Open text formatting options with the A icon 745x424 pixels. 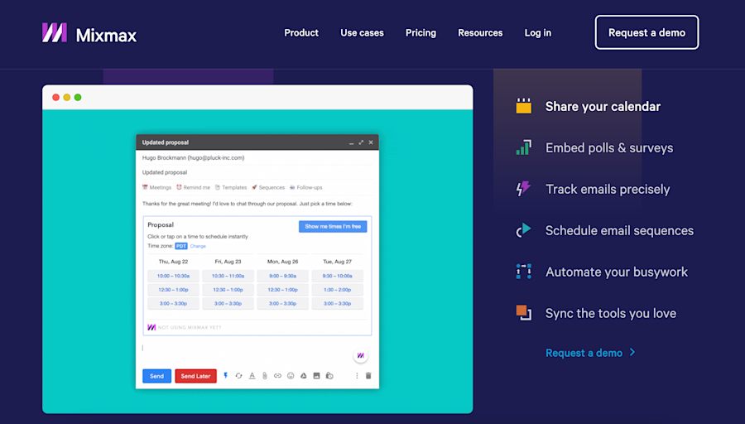pyautogui.click(x=252, y=375)
